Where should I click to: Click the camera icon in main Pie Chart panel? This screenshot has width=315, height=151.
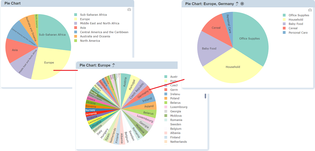129,10
